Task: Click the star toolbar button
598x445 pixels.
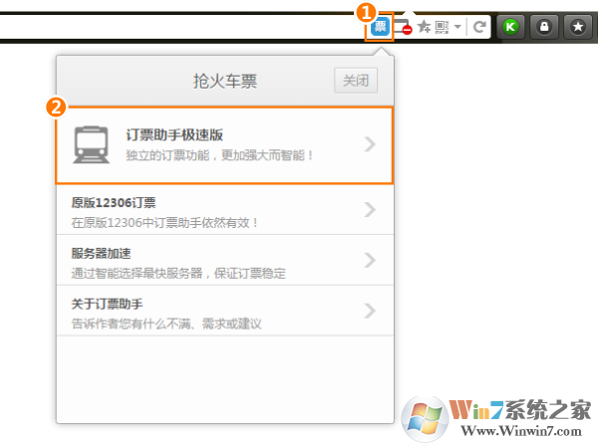Action: [x=578, y=27]
